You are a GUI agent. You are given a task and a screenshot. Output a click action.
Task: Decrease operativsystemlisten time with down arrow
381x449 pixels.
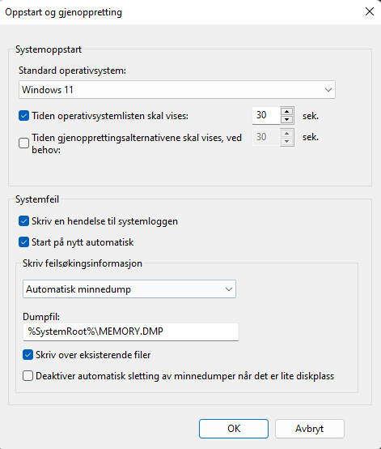286,120
